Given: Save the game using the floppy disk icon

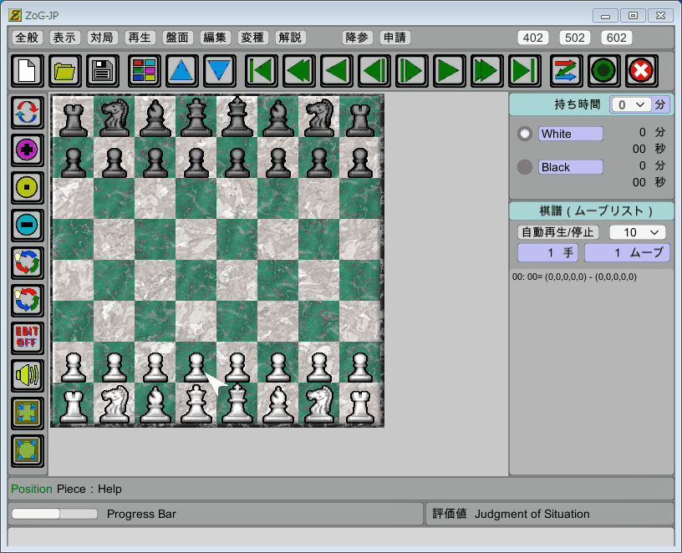Looking at the screenshot, I should coord(103,71).
